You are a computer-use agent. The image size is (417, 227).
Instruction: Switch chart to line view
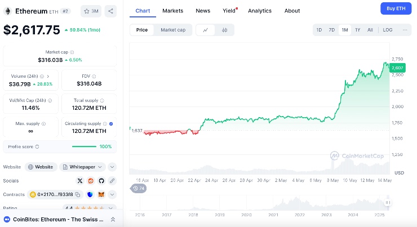click(205, 30)
